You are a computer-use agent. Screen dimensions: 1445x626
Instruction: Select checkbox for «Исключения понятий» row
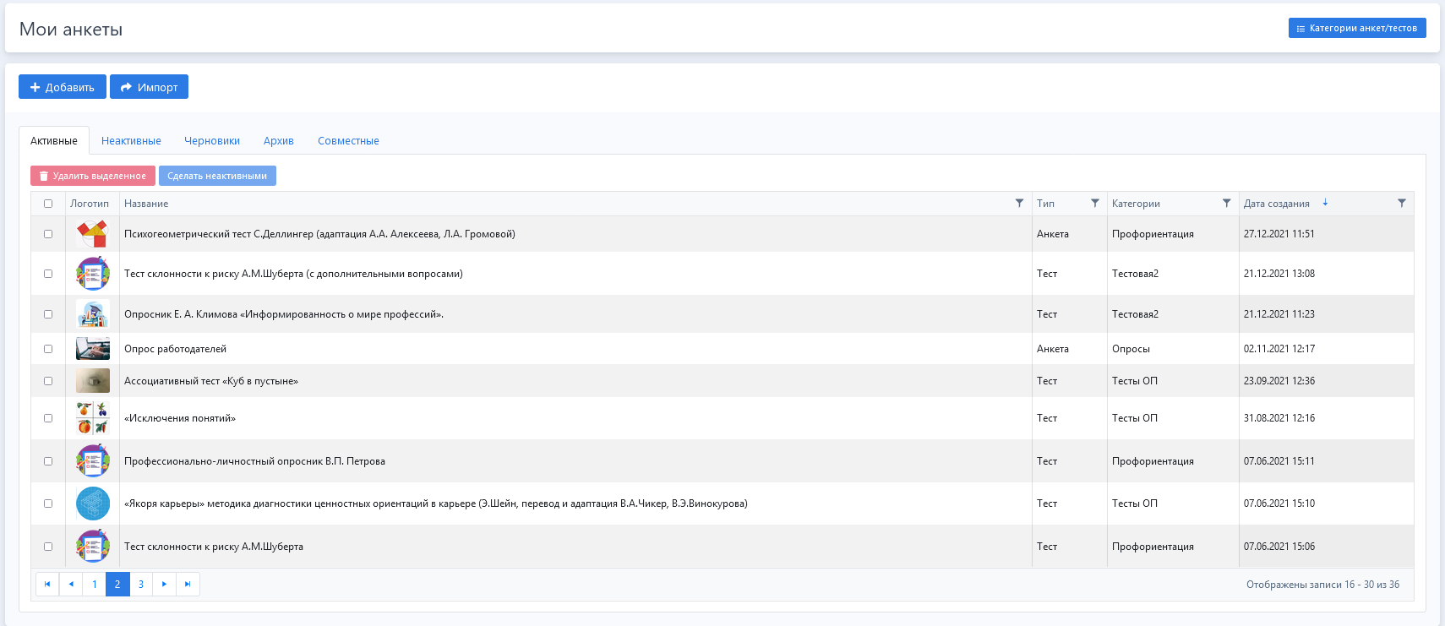[48, 418]
